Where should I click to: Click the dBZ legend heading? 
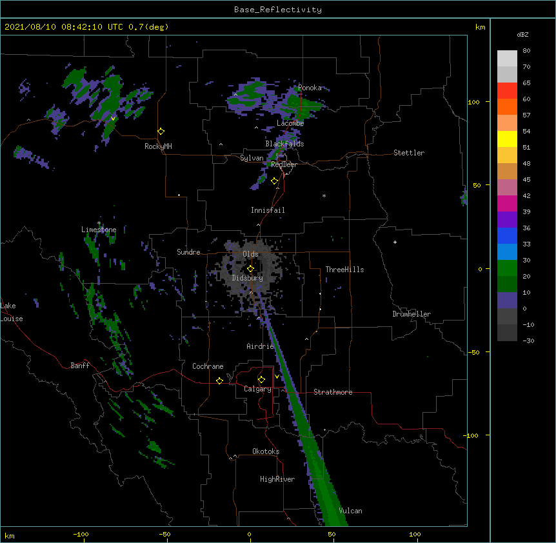tap(522, 34)
